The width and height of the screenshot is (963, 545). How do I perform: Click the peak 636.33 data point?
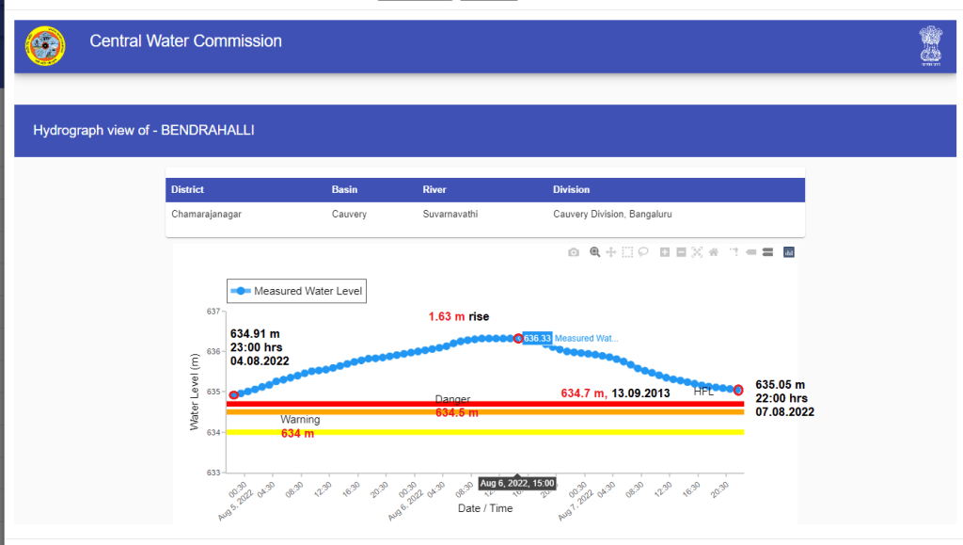(517, 338)
